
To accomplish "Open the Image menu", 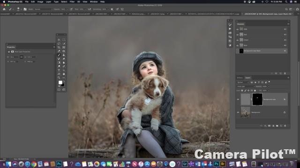I will pos(40,2).
